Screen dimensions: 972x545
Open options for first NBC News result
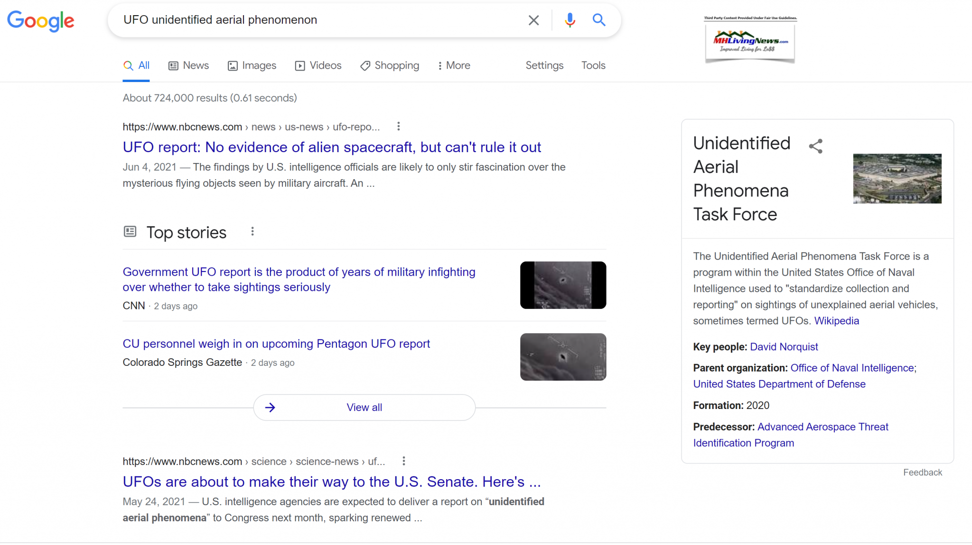coord(399,127)
